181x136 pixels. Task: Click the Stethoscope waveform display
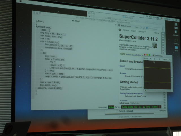(x=157, y=75)
